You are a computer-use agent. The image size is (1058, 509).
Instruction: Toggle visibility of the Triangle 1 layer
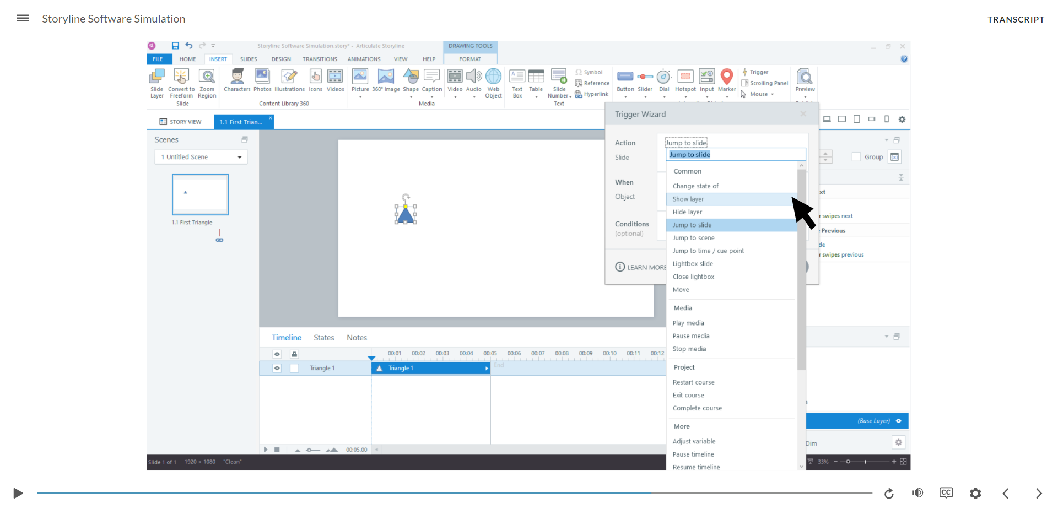point(277,368)
